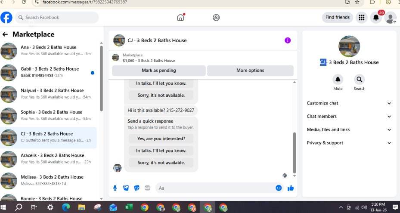This screenshot has height=213, width=400.
Task: Send latest 'Sorry, it's not available.' response
Action: tap(161, 163)
